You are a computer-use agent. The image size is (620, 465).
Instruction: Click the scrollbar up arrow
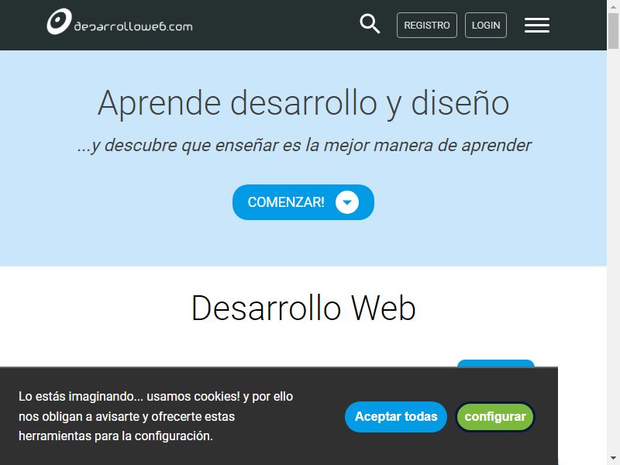(x=613, y=6)
